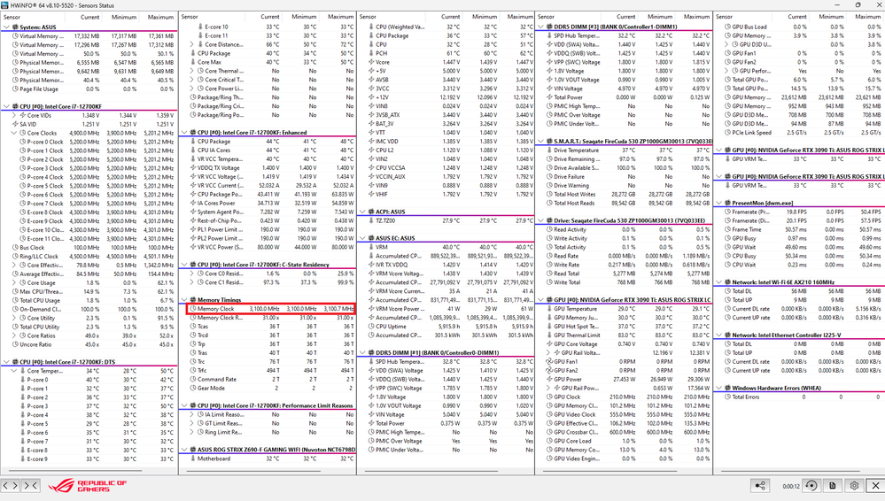Select the Total Host Writes row
The image size is (885, 501).
click(625, 195)
